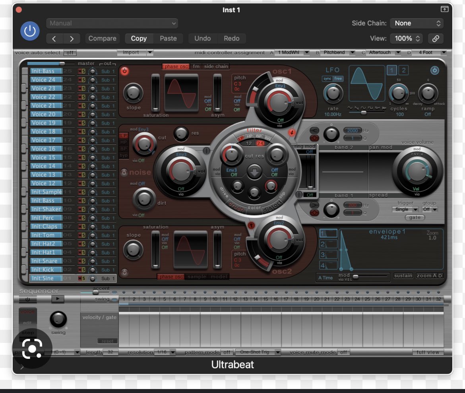The width and height of the screenshot is (465, 393).
Task: Click the osc1 filter bypass red button
Action: pos(291,132)
